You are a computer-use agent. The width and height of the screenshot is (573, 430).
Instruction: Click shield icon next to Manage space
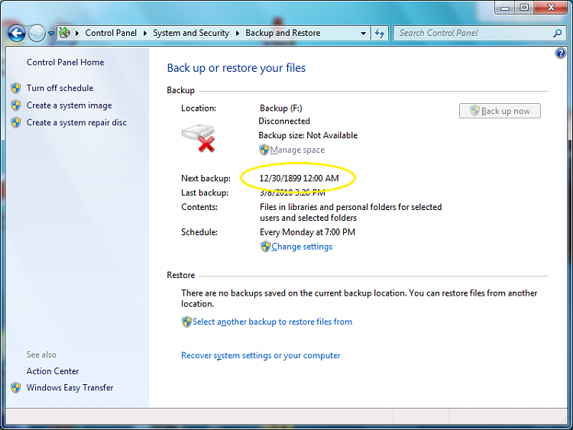click(264, 150)
